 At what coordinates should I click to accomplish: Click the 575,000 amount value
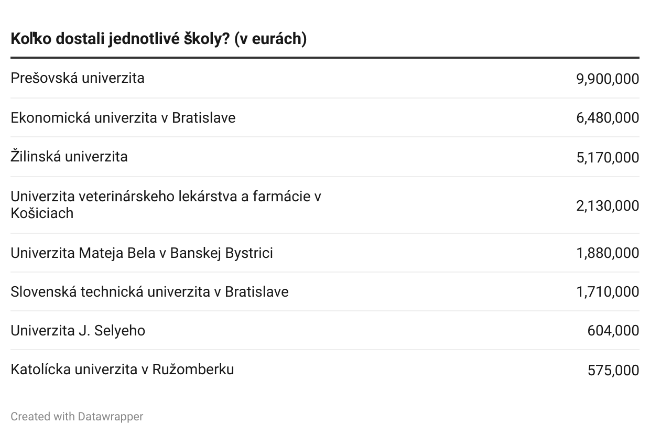coord(613,370)
